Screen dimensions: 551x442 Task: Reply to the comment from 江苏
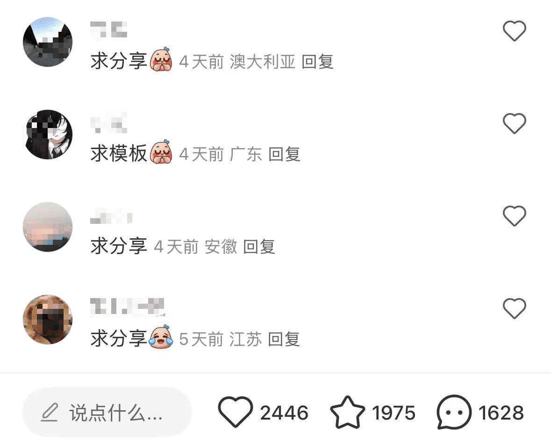(x=284, y=339)
